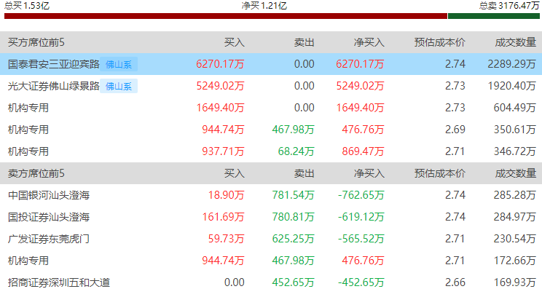This screenshot has width=542, height=289.
Task: Click the 买方席位前5 section header
Action: 36,42
